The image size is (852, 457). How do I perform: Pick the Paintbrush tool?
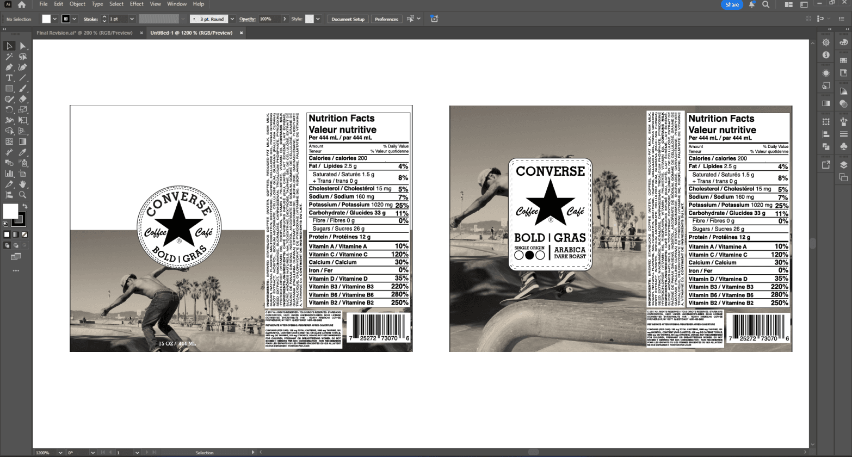click(23, 89)
